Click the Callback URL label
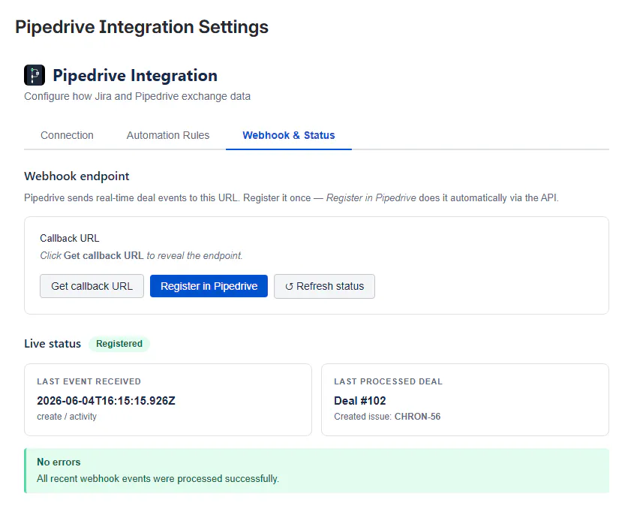Viewport: 637px width, 506px height. 70,238
